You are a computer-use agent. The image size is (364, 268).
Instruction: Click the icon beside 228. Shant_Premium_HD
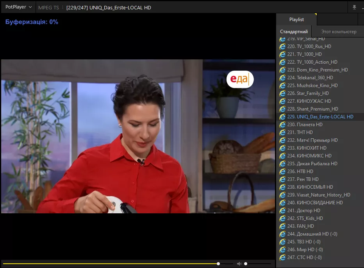[282, 109]
